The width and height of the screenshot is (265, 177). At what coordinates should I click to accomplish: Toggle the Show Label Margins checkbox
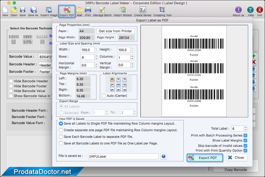(245, 140)
